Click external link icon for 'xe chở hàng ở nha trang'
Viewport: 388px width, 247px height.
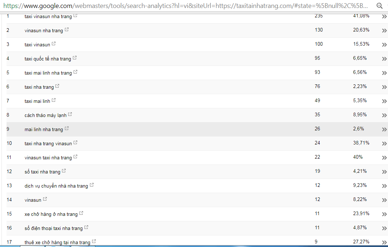tap(81, 213)
